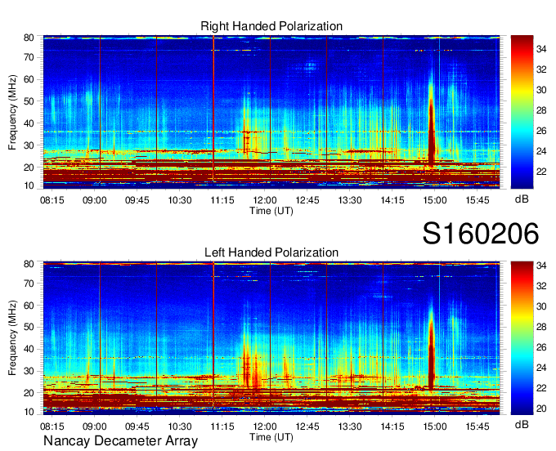Click the 10:30 tick label of Left Handed plot

pyautogui.click(x=180, y=426)
